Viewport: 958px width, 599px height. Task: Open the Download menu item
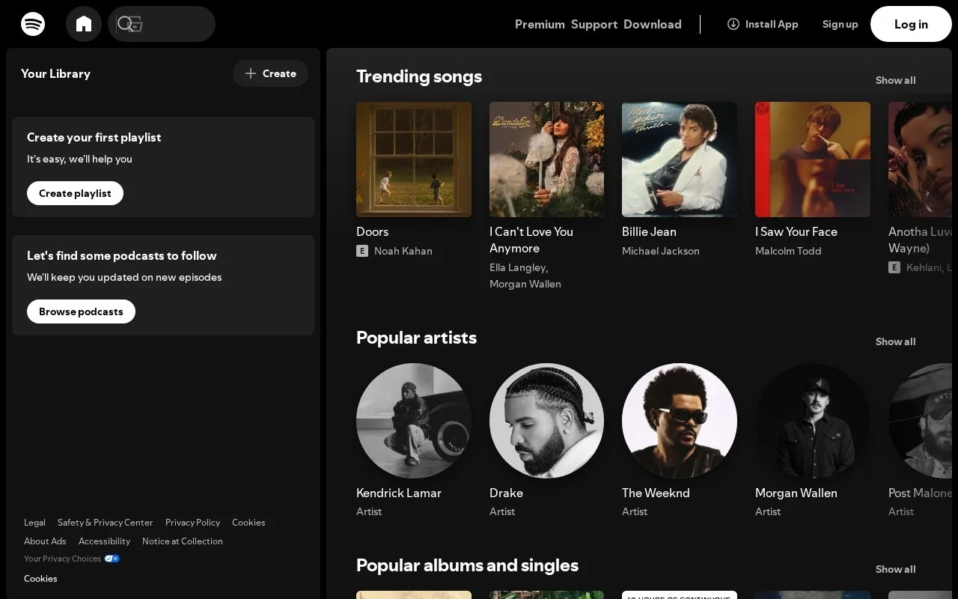point(653,24)
